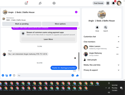The width and height of the screenshot is (125, 95).
Task: Click chat scrollbar down arrow
Action: [79, 71]
